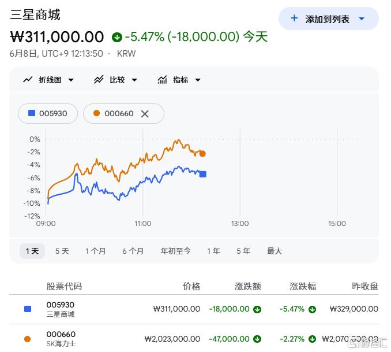
Task: Select the 000660 chip label
Action: pos(119,114)
